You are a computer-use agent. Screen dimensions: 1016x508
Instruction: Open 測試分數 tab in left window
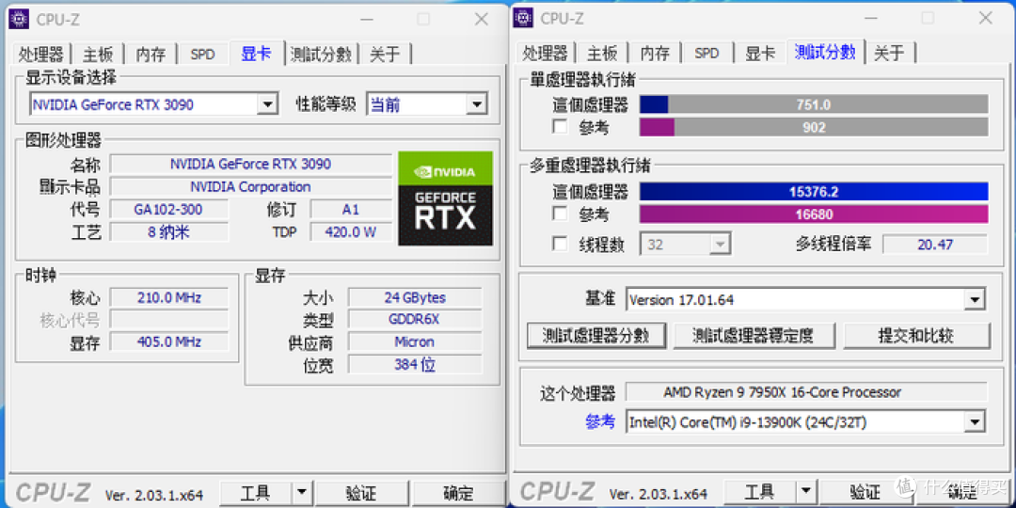click(322, 54)
